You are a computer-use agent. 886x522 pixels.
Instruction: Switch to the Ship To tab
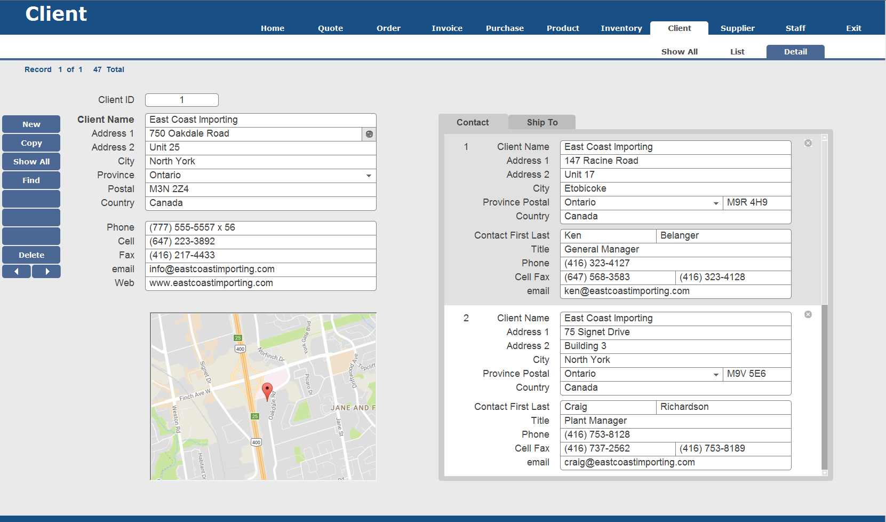[x=542, y=122]
